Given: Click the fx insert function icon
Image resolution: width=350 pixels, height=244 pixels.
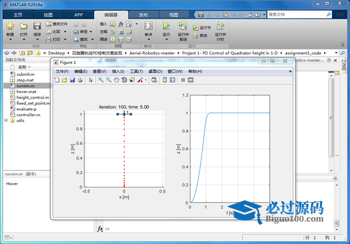Looking at the screenshot, I should point(121,24).
